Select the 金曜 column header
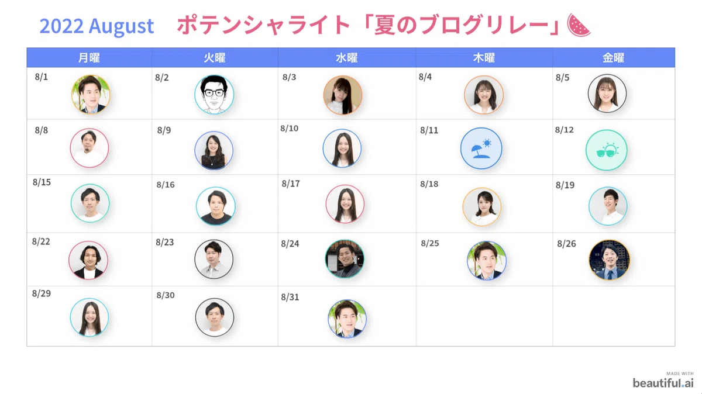 coord(614,58)
